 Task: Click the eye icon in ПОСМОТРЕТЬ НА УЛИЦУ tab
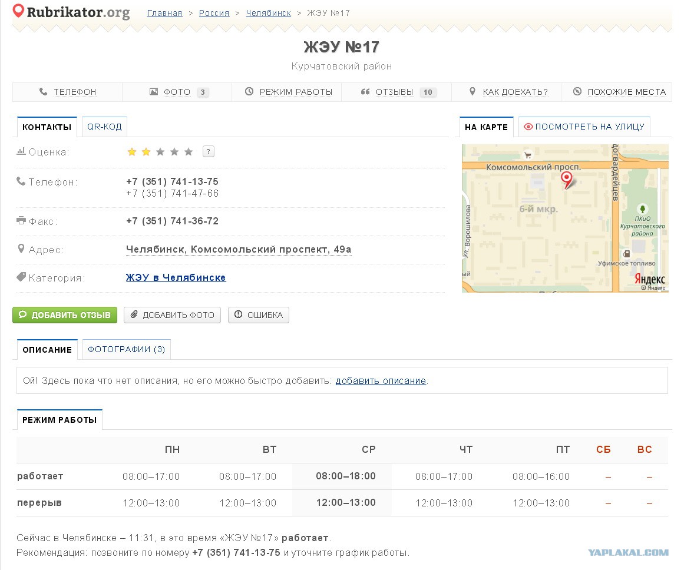pos(528,127)
